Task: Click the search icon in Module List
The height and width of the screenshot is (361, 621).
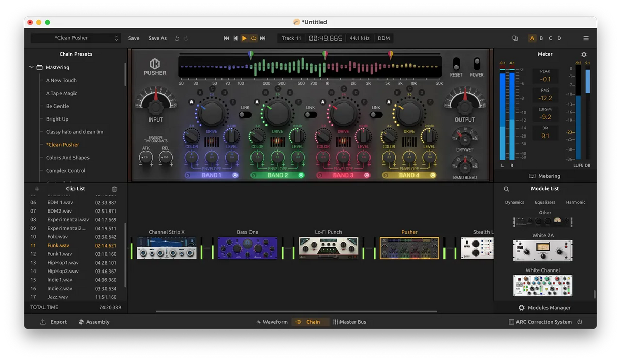Action: (x=506, y=189)
